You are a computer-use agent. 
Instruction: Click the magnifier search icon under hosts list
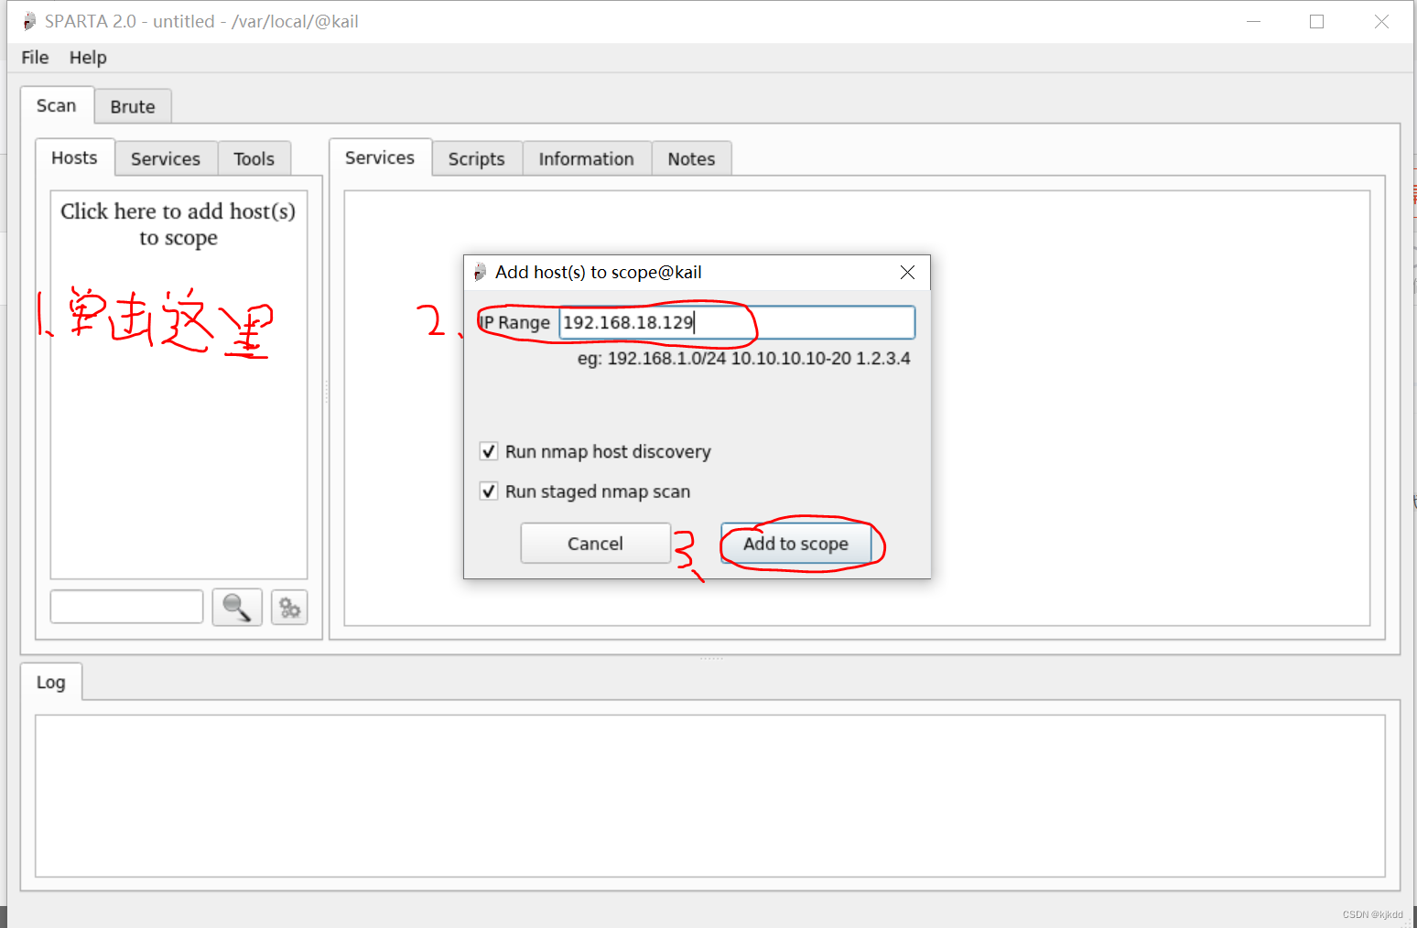pyautogui.click(x=237, y=608)
